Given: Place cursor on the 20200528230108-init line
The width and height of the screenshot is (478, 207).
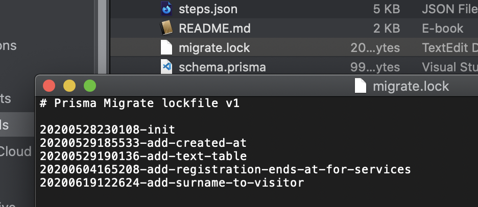Looking at the screenshot, I should tap(107, 130).
